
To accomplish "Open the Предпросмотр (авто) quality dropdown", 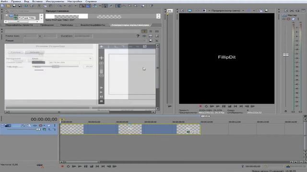I will tap(243, 11).
